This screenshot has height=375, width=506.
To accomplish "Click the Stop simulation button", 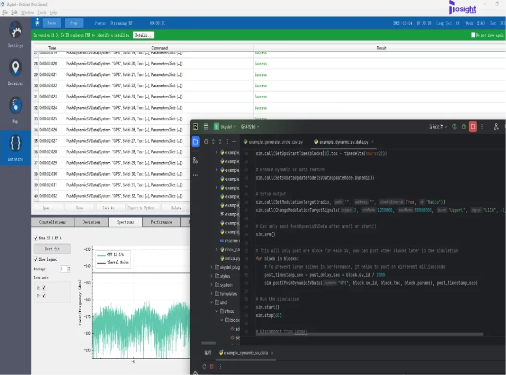I will tap(74, 23).
